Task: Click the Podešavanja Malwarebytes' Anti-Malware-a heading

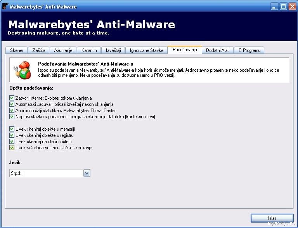Action: click(x=85, y=64)
